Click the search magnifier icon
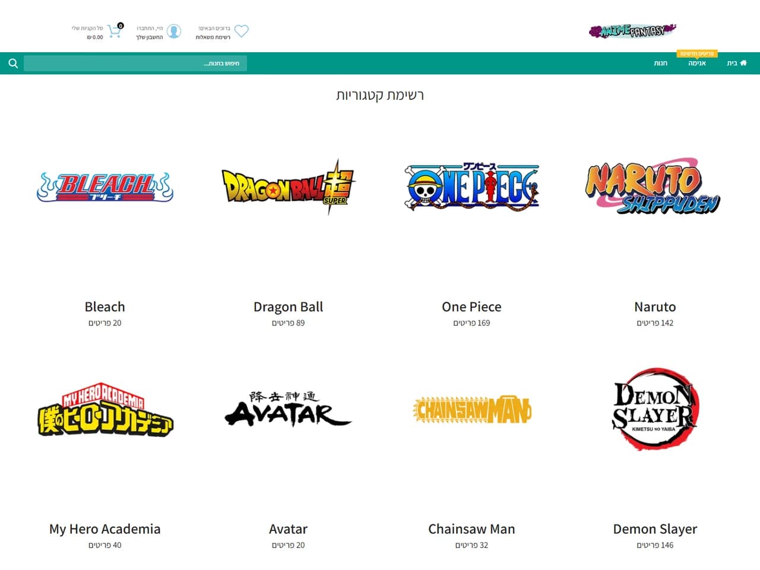Viewport: 760px width, 570px height. click(x=13, y=63)
